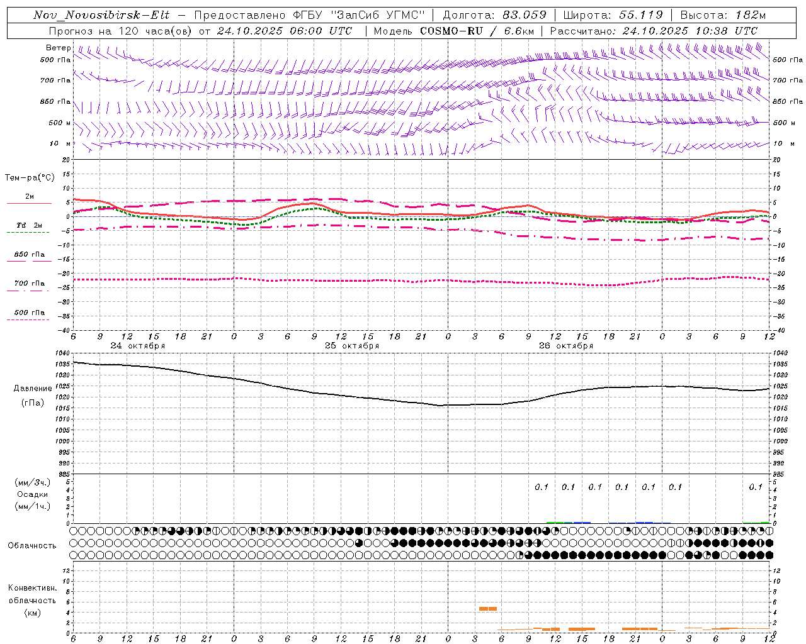Click the 'Td 2м' dew point legend entry
Viewport: 806px width, 644px height.
point(29,225)
